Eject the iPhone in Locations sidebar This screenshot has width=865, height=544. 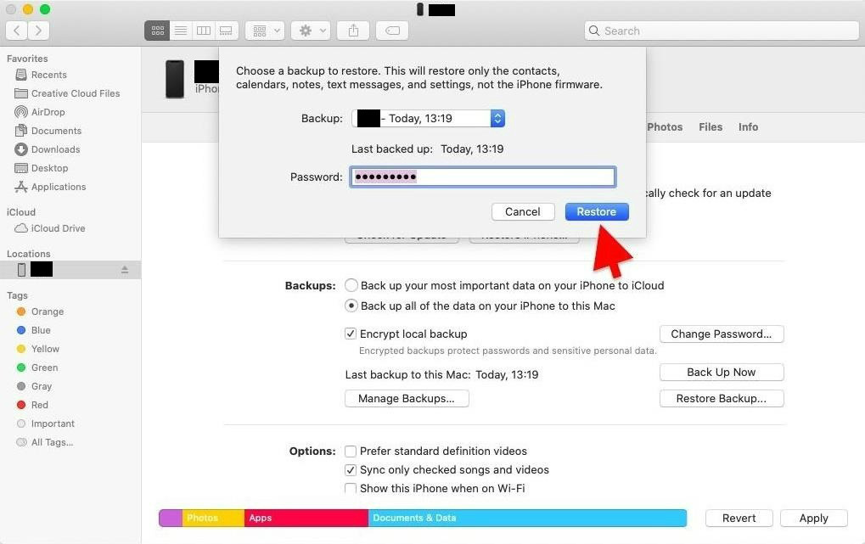click(125, 270)
